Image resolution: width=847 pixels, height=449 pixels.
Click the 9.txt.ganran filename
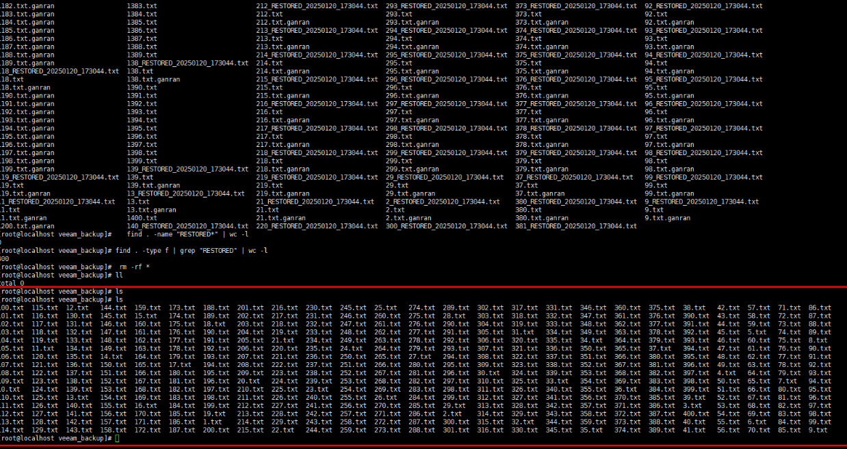pyautogui.click(x=667, y=218)
